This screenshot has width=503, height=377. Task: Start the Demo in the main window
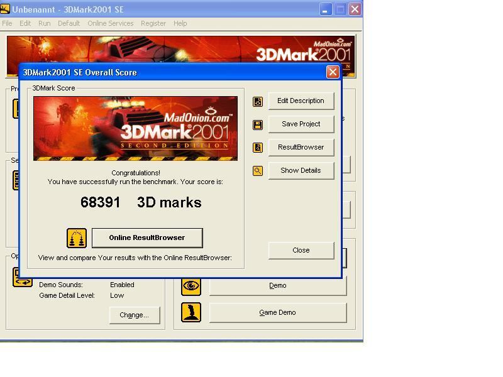point(278,286)
